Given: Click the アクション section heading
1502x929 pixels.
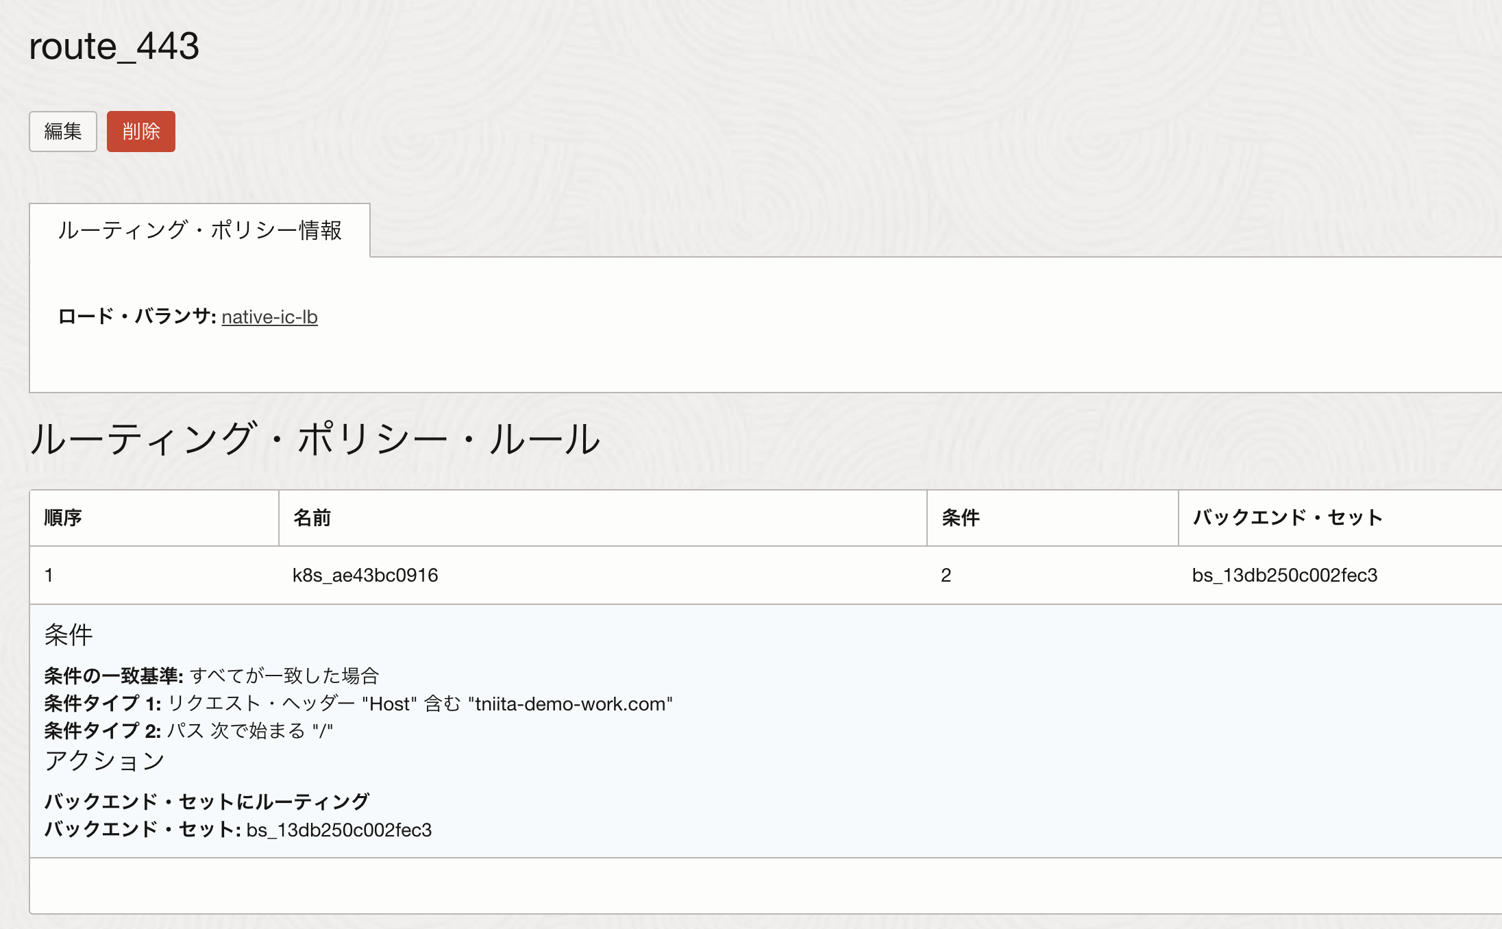Looking at the screenshot, I should tap(105, 760).
